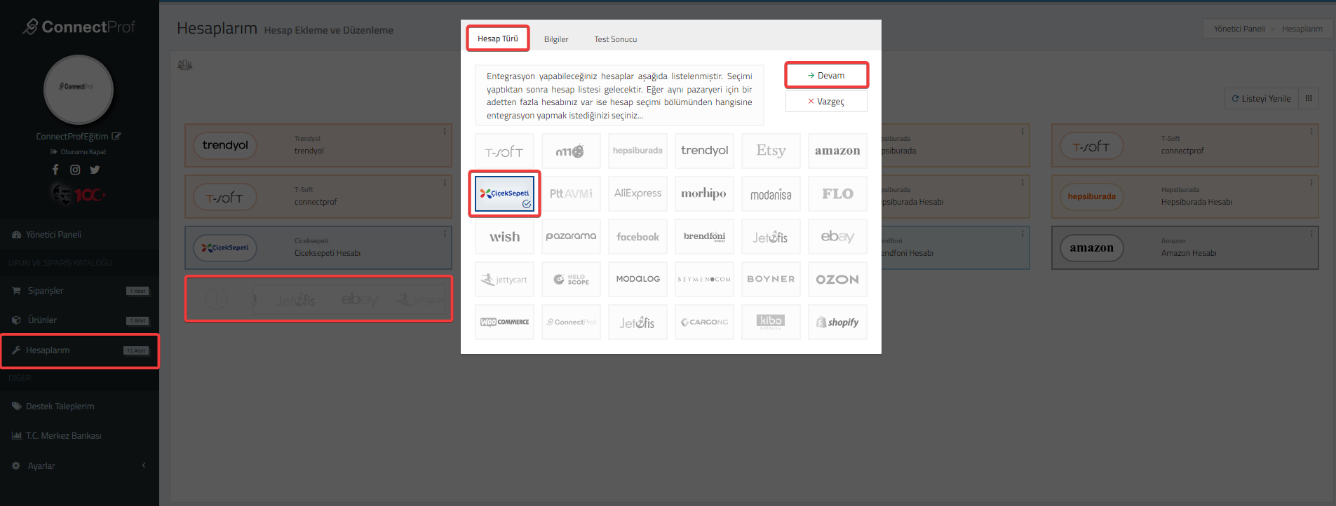Select the AliExpress tile
This screenshot has height=506, width=1336.
[637, 193]
